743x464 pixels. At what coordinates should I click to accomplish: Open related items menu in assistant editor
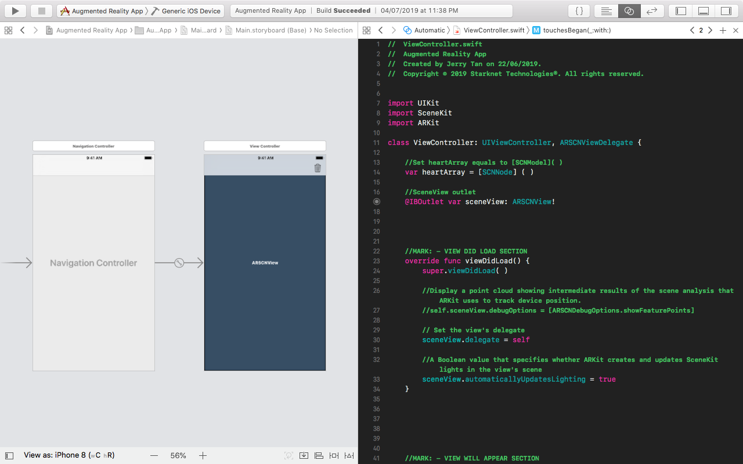367,30
